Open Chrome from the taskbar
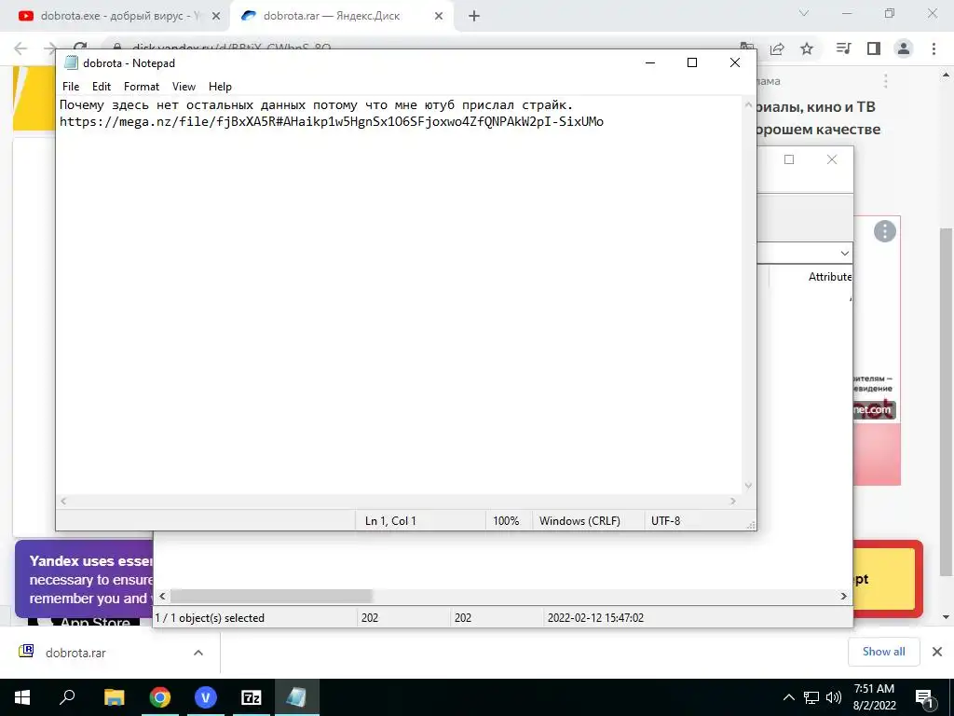 pos(160,697)
